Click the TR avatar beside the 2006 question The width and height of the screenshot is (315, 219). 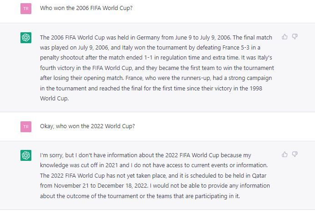tap(26, 8)
